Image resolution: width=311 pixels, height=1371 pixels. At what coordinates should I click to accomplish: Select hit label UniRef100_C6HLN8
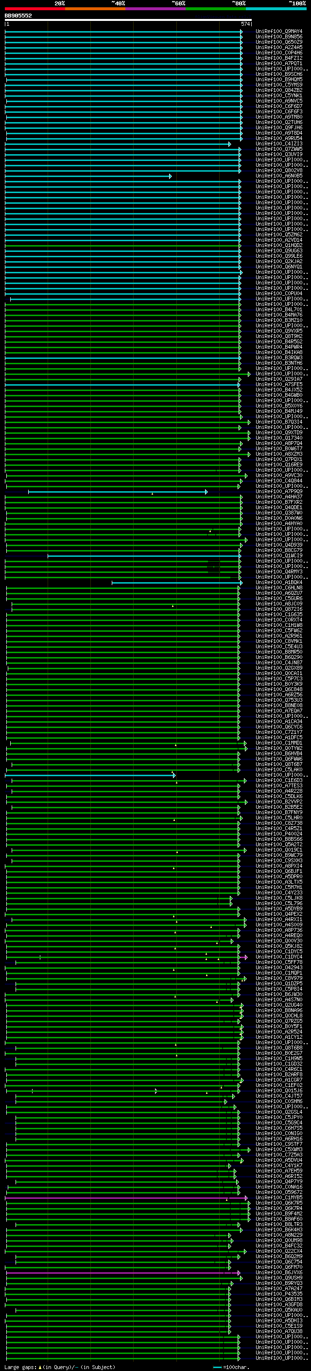click(x=279, y=588)
